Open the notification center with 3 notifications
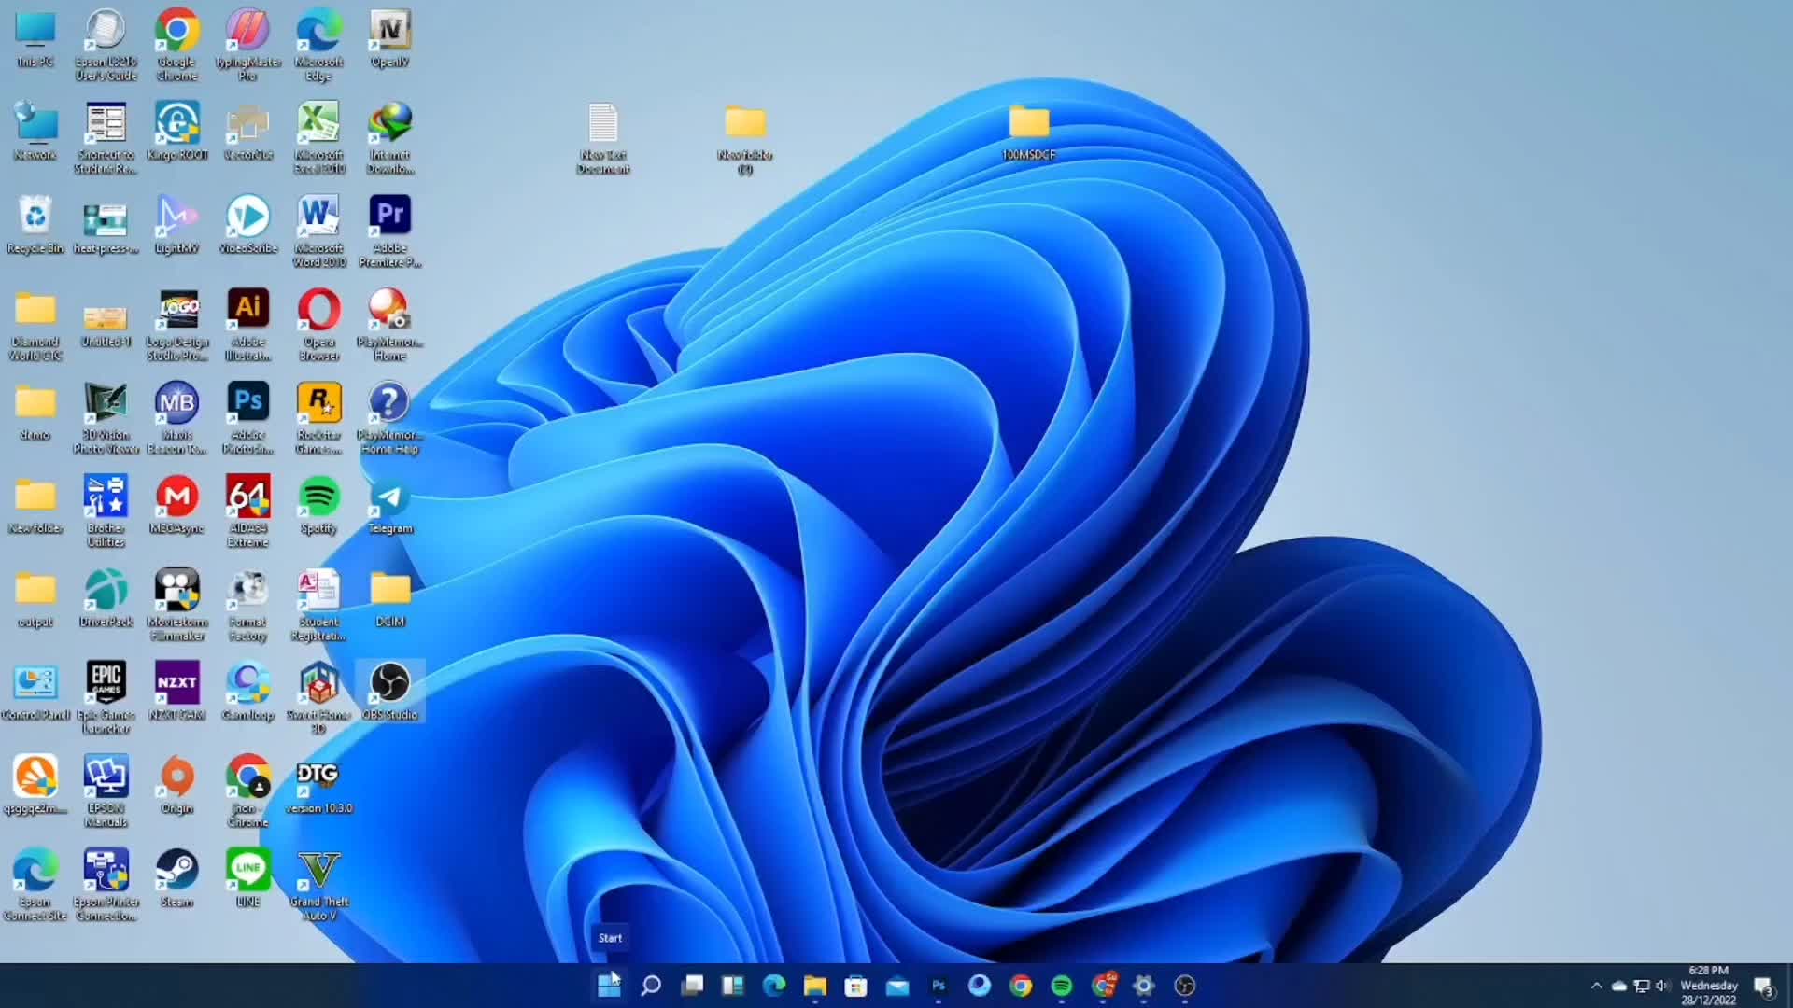The image size is (1793, 1008). [x=1764, y=987]
